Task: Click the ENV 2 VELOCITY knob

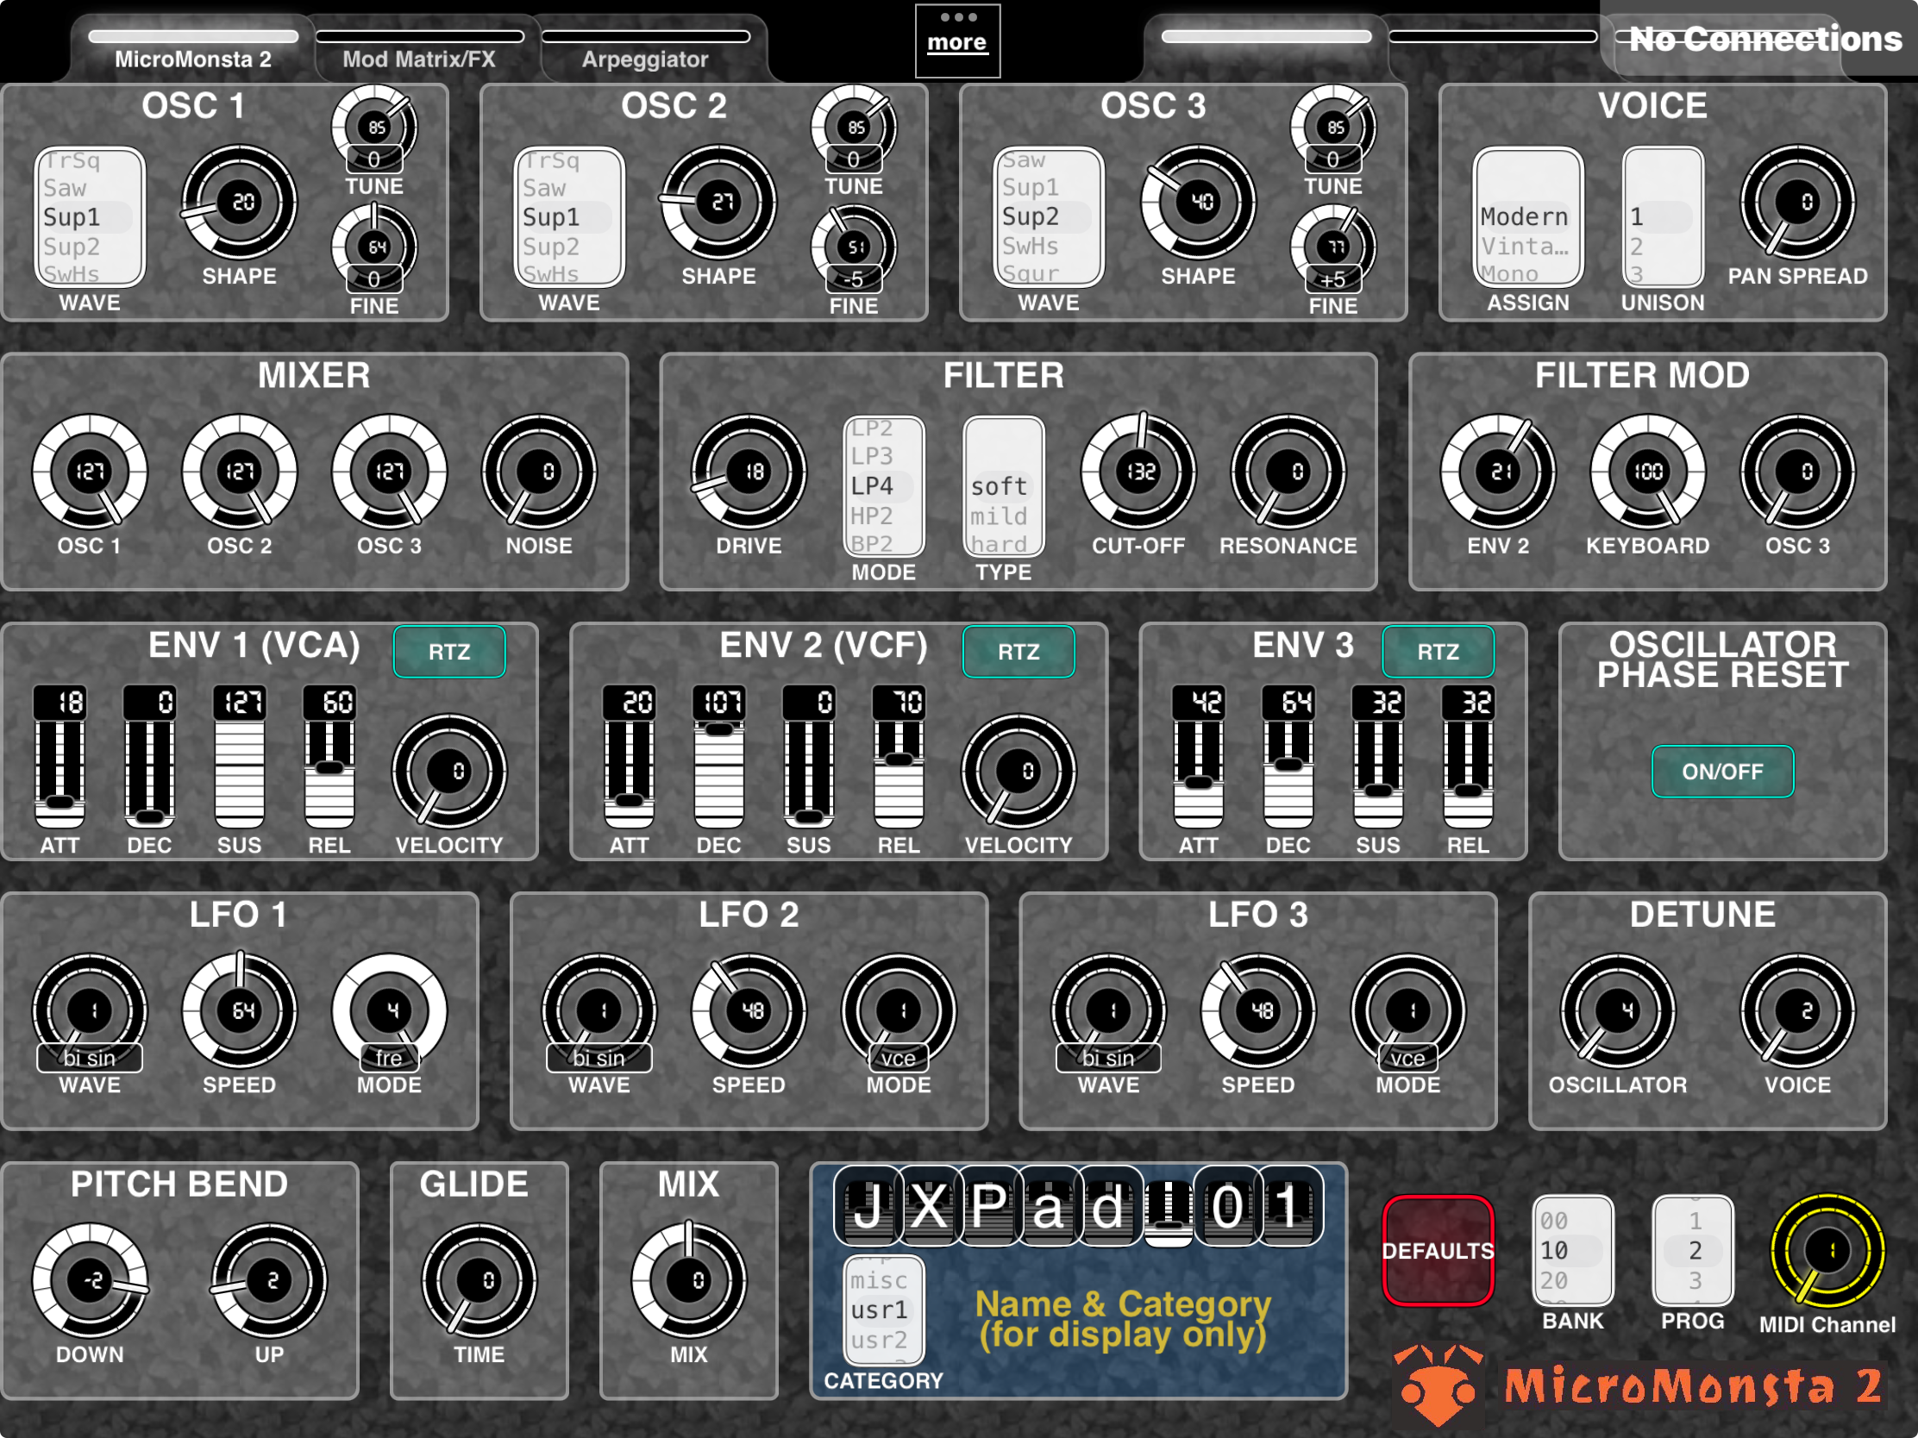Action: (1019, 772)
